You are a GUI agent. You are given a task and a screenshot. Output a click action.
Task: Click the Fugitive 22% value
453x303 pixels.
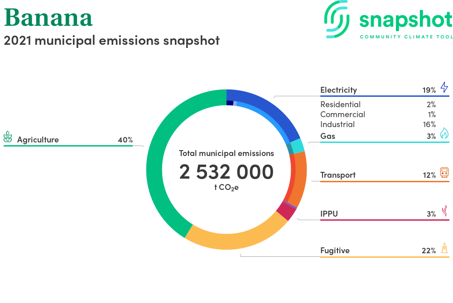click(429, 251)
